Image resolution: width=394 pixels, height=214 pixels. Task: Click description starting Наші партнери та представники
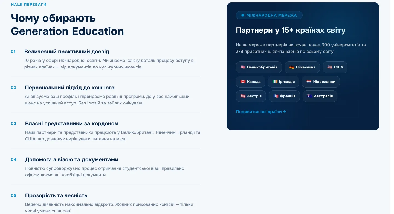(113, 135)
